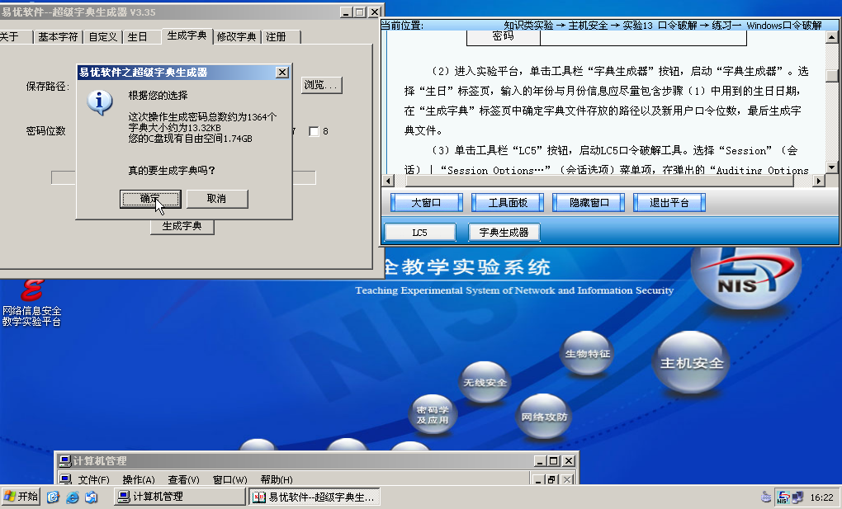This screenshot has width=842, height=509.
Task: Launch the 字典生成器 tool button
Action: point(504,233)
